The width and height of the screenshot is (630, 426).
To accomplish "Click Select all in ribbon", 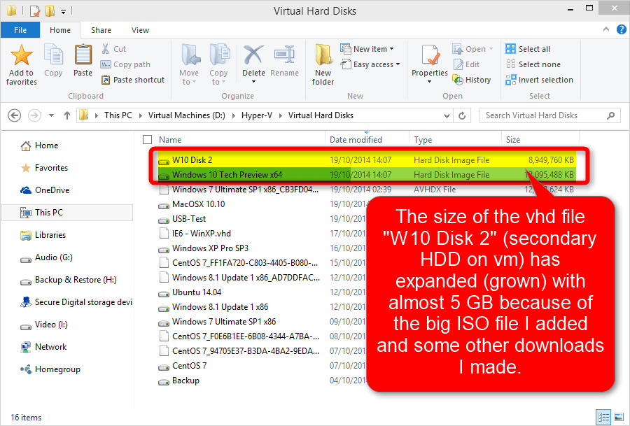I will click(528, 49).
